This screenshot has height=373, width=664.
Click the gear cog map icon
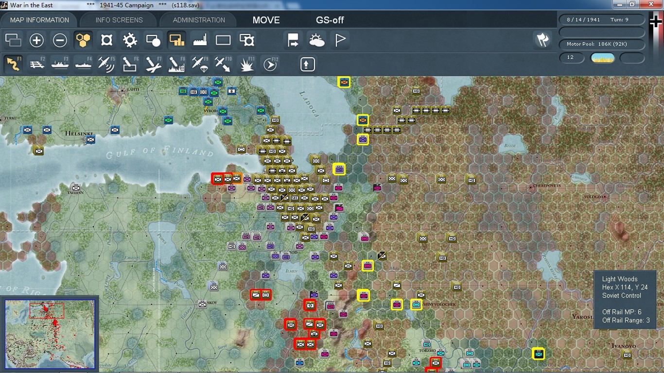(x=130, y=40)
